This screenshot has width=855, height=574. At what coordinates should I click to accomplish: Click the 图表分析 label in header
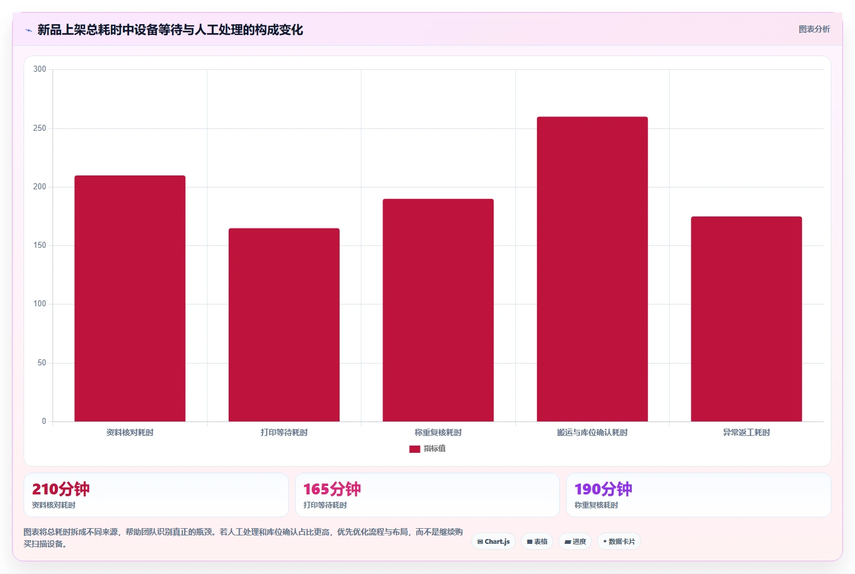tap(814, 29)
